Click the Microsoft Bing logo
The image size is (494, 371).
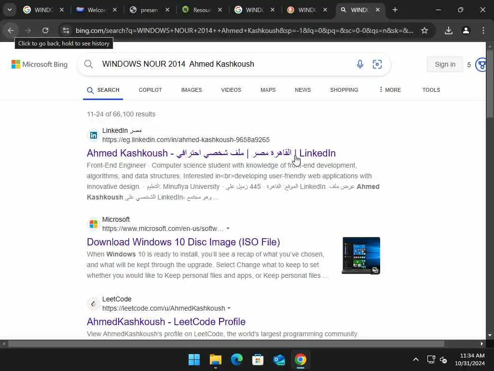point(40,64)
